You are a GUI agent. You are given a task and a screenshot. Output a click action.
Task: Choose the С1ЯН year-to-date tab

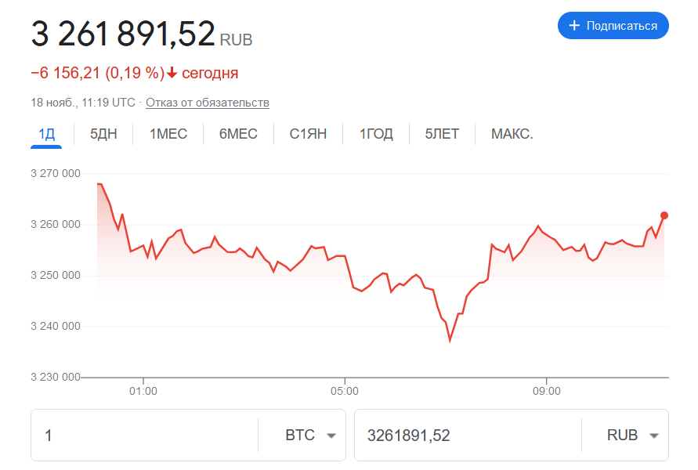tap(308, 134)
